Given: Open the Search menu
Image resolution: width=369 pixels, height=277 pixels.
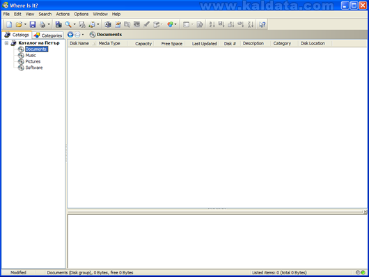Looking at the screenshot, I should point(45,14).
